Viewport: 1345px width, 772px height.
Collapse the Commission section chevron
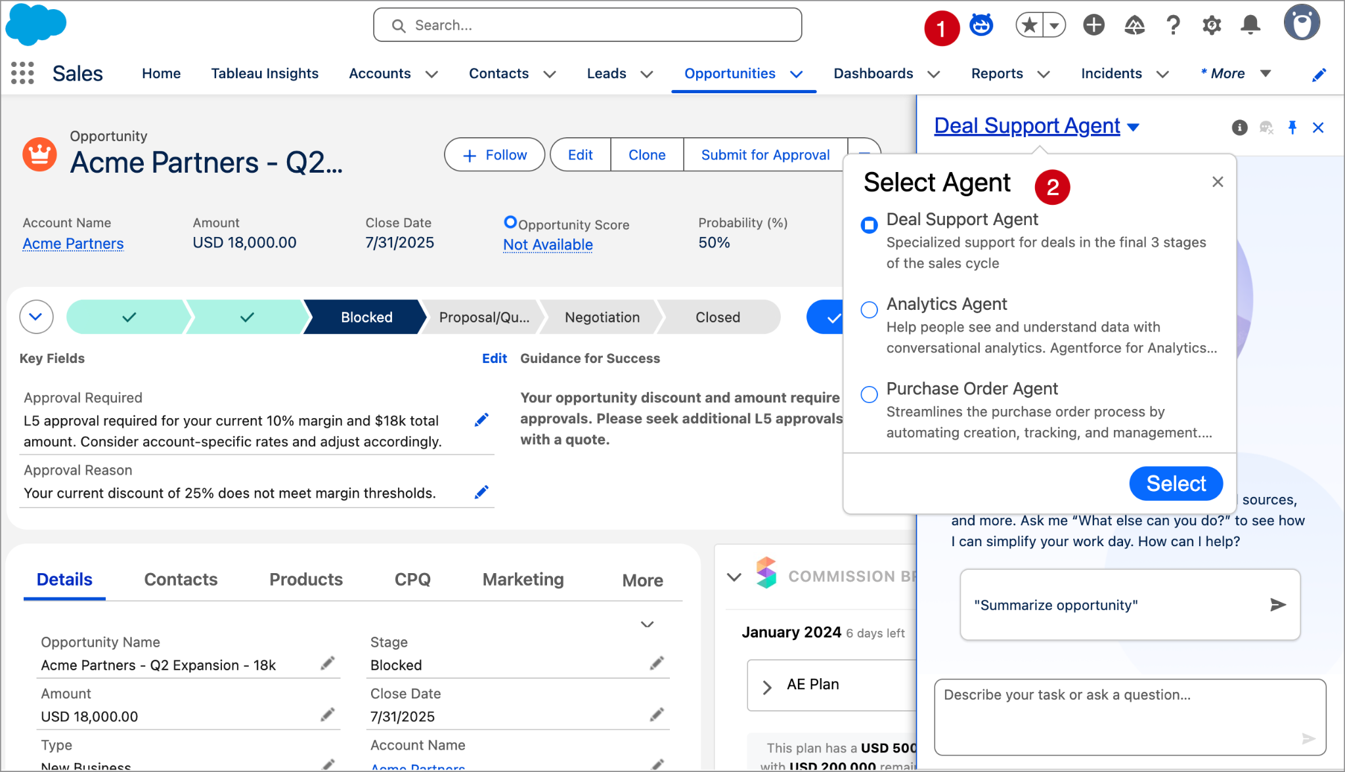point(734,576)
